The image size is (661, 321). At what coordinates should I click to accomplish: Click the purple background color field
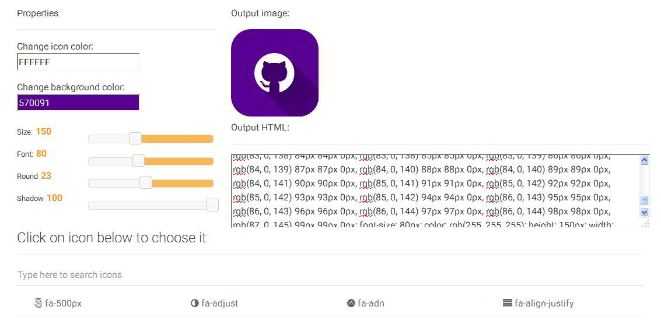tap(78, 103)
